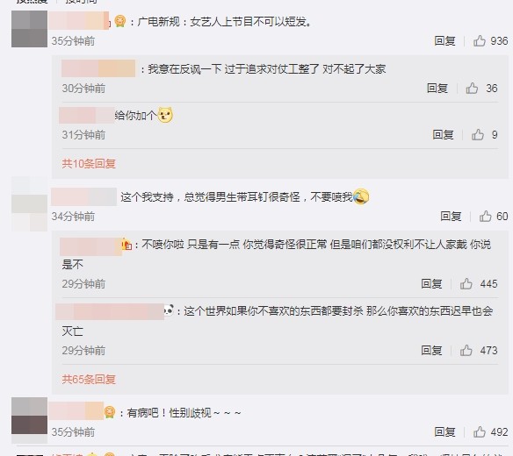Reply to the 这个世界如果 comment
This screenshot has width=513, height=456.
[431, 351]
